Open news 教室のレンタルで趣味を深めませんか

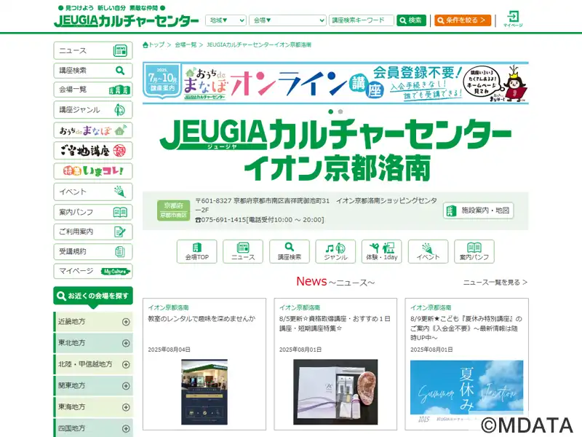[202, 319]
